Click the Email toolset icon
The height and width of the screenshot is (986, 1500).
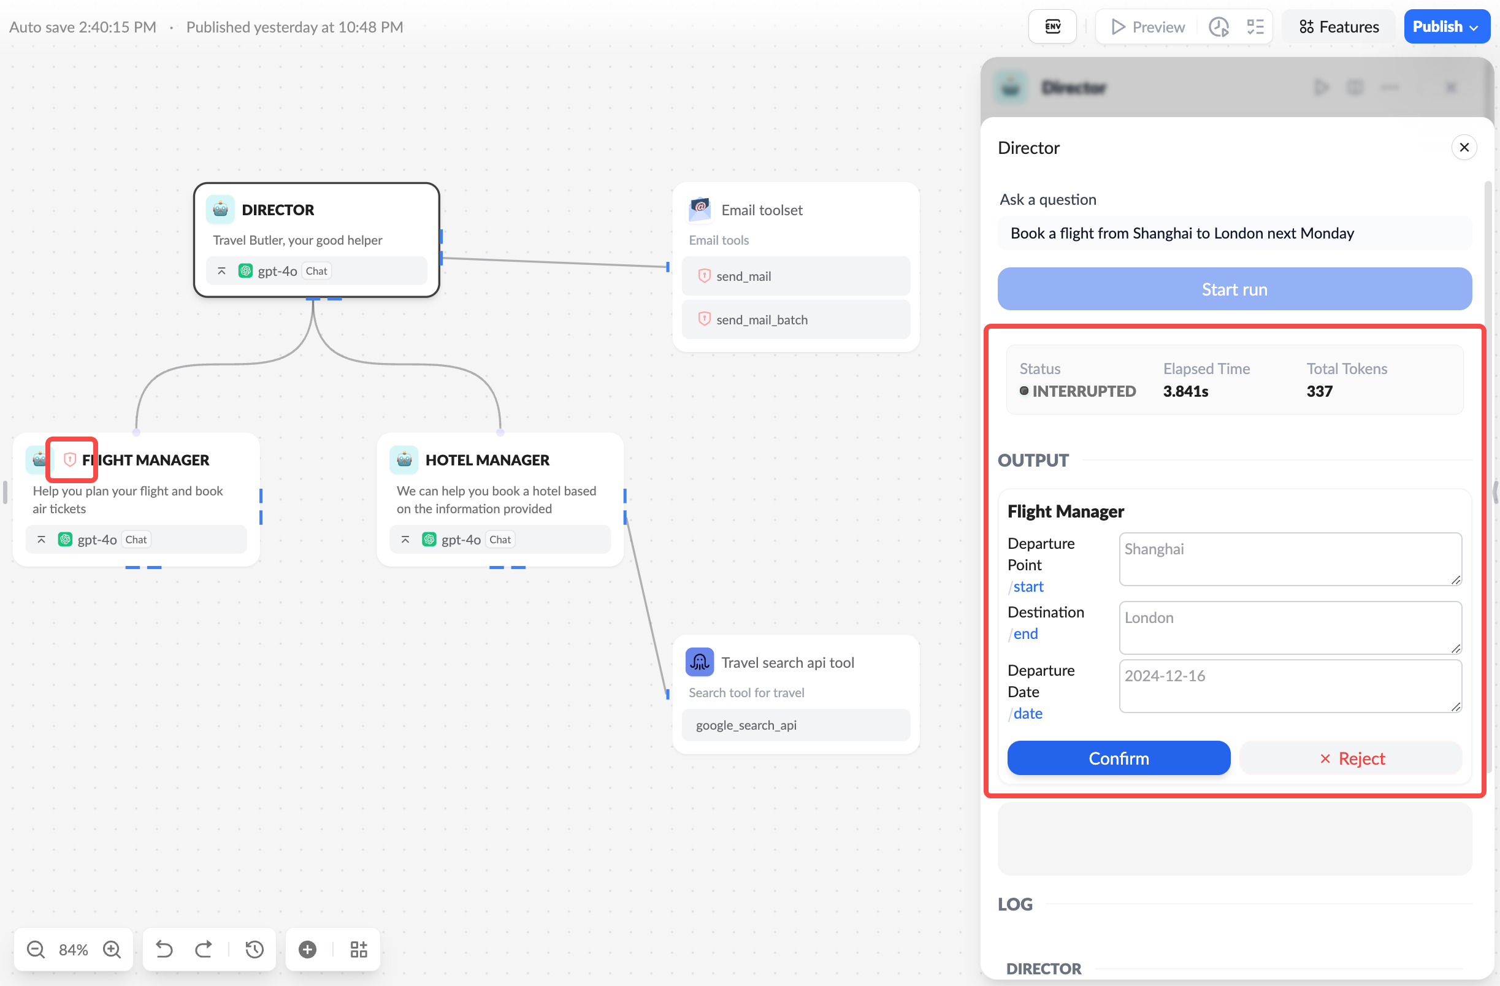[x=700, y=208]
